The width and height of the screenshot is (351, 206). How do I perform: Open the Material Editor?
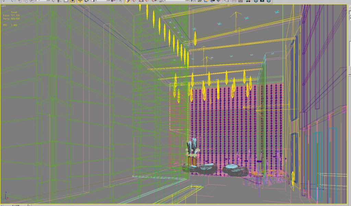click(x=249, y=2)
